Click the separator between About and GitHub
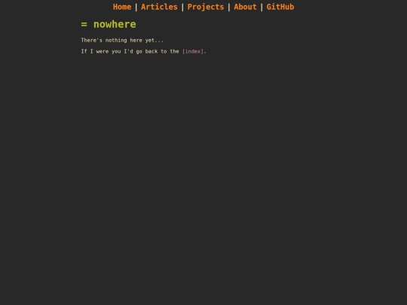 (x=262, y=7)
